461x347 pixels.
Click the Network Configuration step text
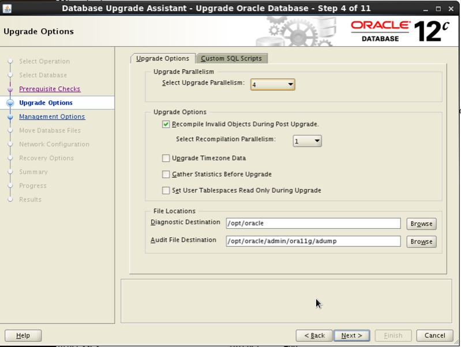click(54, 144)
